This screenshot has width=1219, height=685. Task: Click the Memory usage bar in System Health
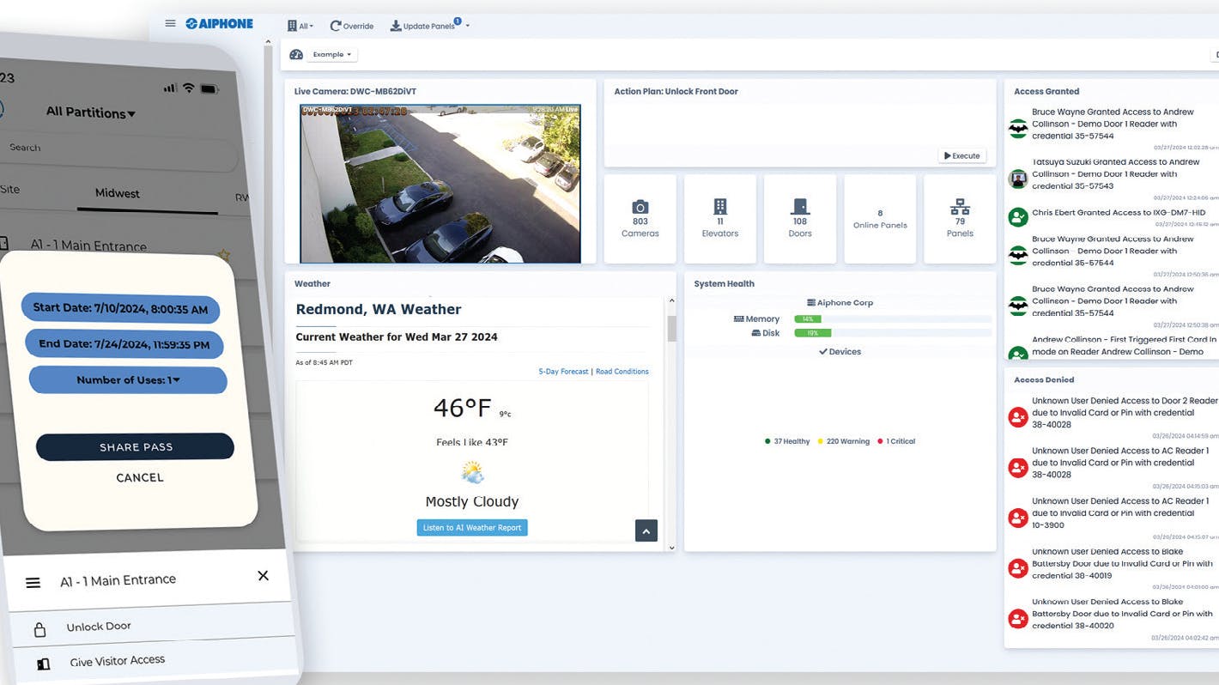pos(808,318)
